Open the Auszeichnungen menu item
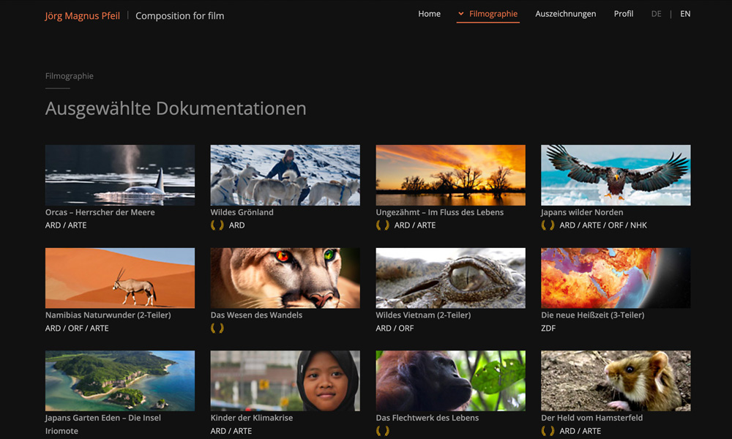 [565, 14]
